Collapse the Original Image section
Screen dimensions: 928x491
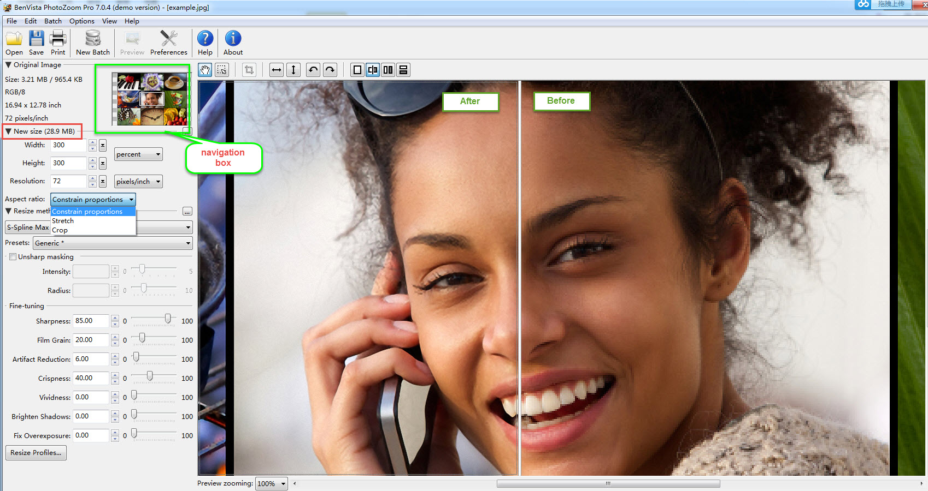(x=8, y=64)
